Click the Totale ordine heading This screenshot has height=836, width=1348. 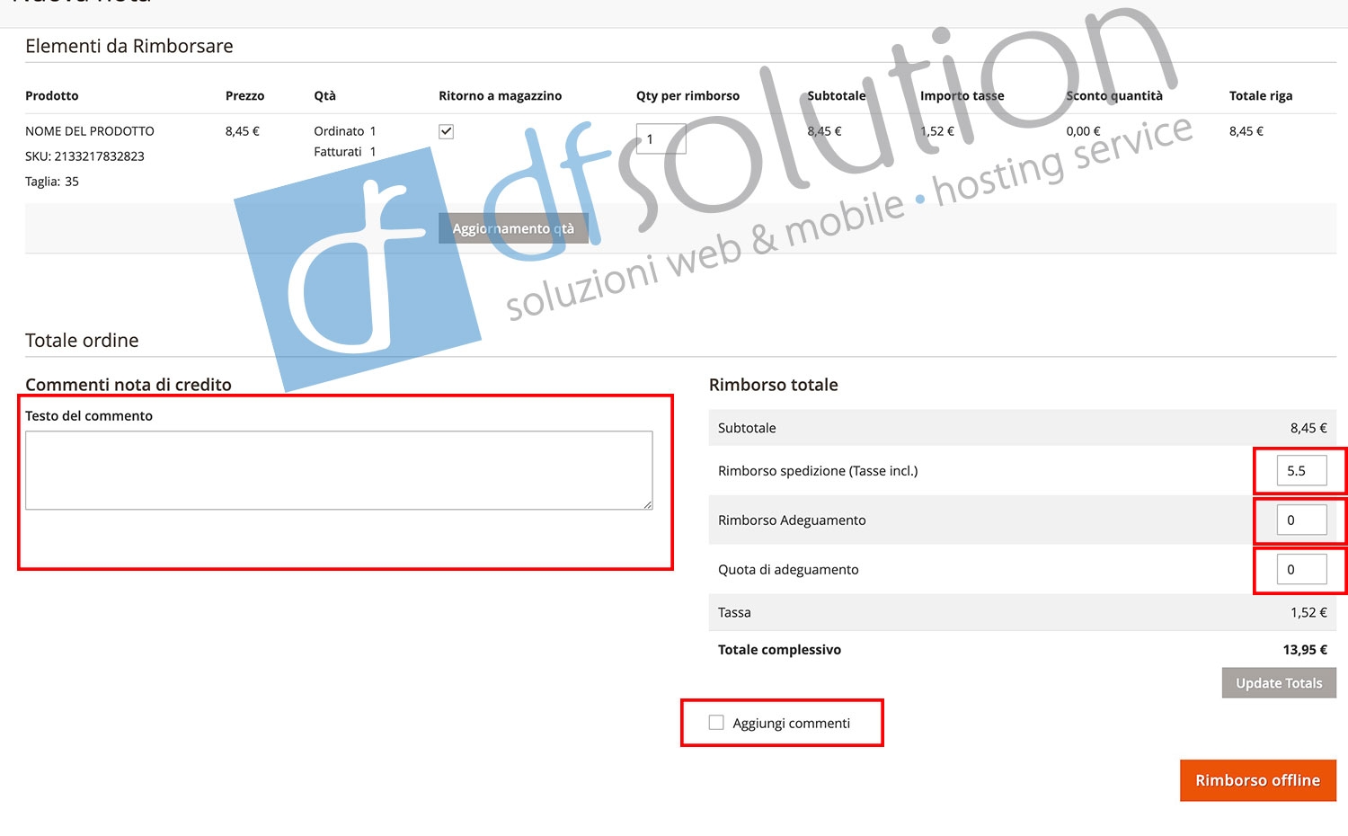pyautogui.click(x=82, y=340)
